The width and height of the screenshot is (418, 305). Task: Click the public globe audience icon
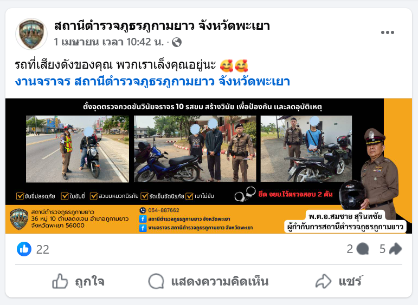click(x=177, y=42)
